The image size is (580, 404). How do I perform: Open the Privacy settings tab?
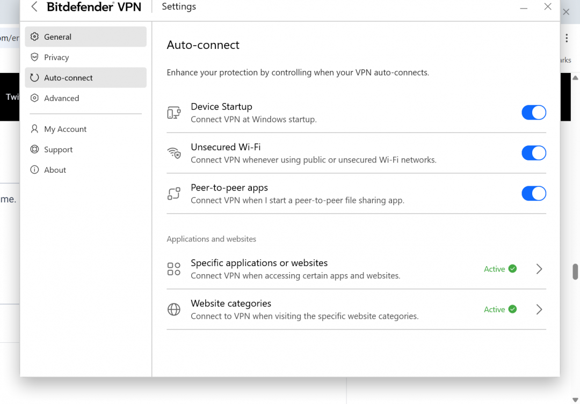click(x=86, y=57)
